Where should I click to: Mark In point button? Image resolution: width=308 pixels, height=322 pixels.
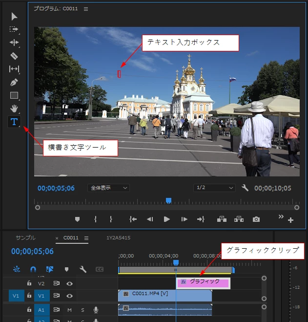pyautogui.click(x=95, y=219)
